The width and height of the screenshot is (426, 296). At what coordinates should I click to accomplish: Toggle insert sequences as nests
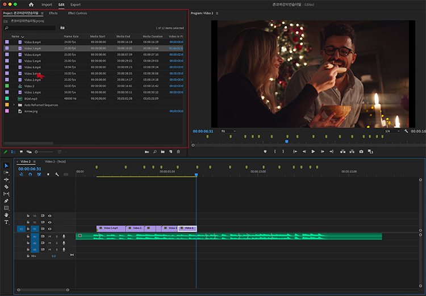[x=21, y=175]
